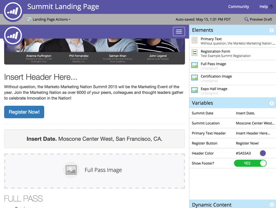
Task: Collapse the Elements panel
Action: (x=272, y=30)
